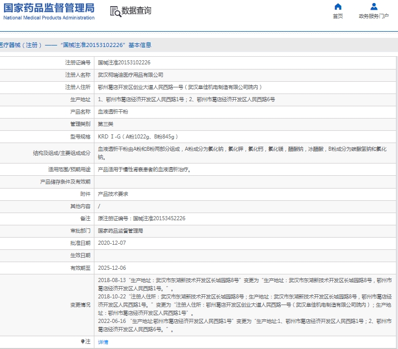Open the 详情 details link
Screen dimensions: 398x349
coord(103,342)
